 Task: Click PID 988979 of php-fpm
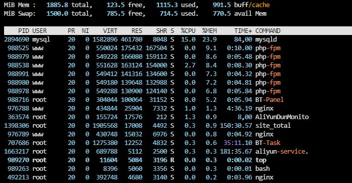pyautogui.click(x=18, y=56)
